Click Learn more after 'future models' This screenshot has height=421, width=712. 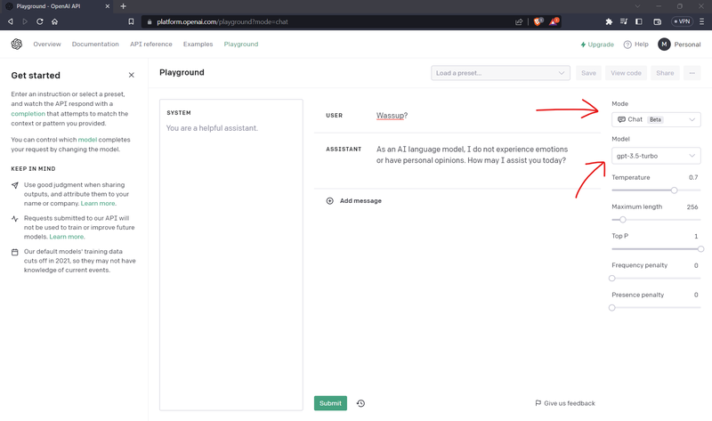pos(66,237)
